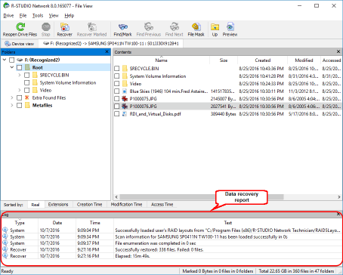Image resolution: width=343 pixels, height=275 pixels.
Task: Open the View menu
Action: (54, 16)
